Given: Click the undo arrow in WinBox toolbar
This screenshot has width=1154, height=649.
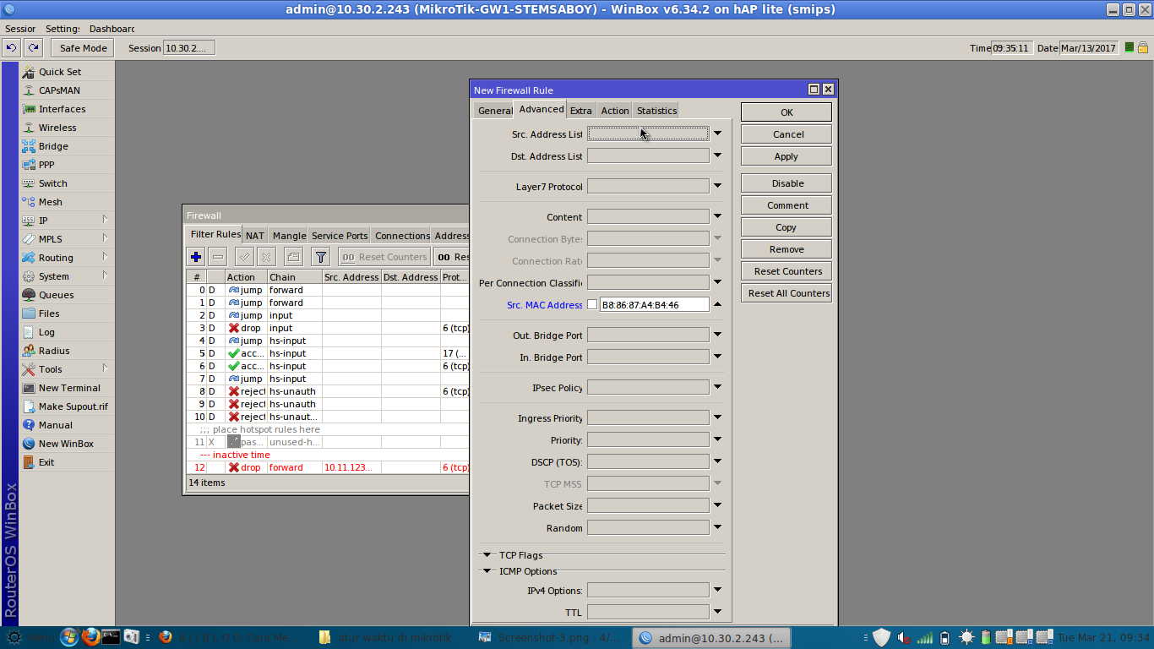Looking at the screenshot, I should (11, 48).
